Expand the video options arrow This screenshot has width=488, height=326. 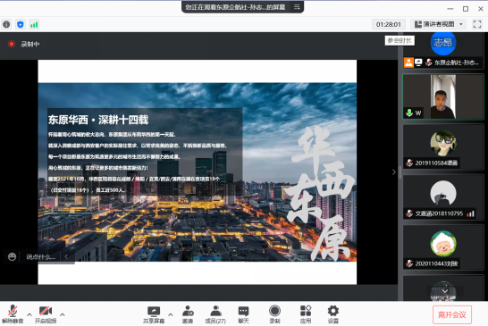click(x=63, y=314)
